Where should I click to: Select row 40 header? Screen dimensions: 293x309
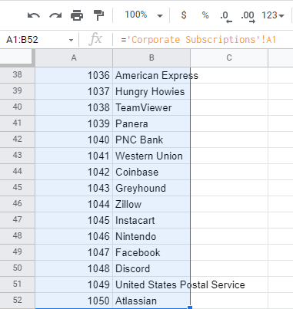17,107
